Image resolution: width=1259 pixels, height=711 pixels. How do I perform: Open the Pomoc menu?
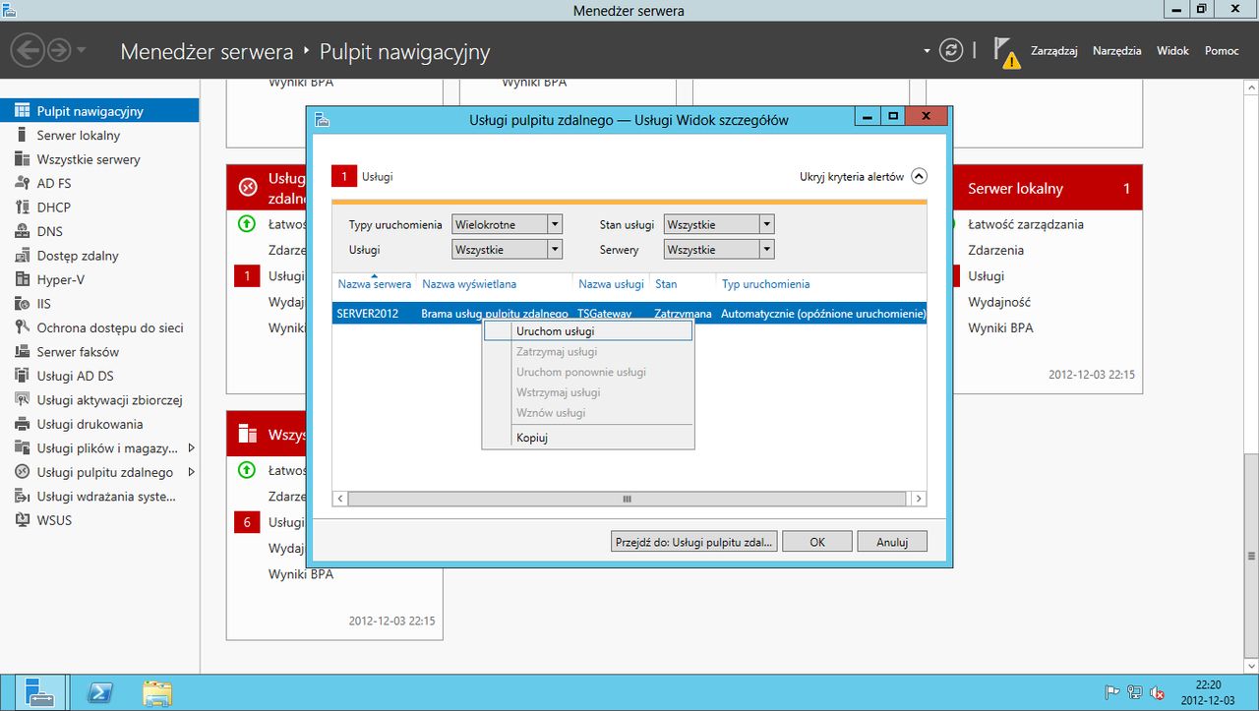coord(1223,50)
